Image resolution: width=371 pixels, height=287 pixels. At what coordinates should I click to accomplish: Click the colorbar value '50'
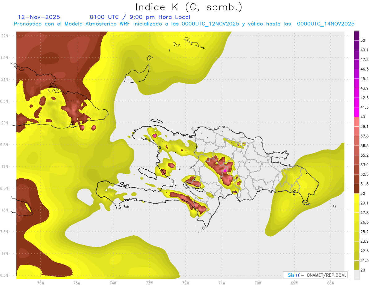(363, 40)
